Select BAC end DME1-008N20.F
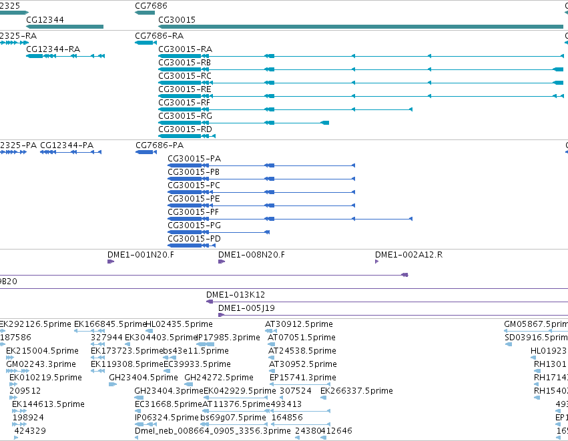 tap(252, 255)
